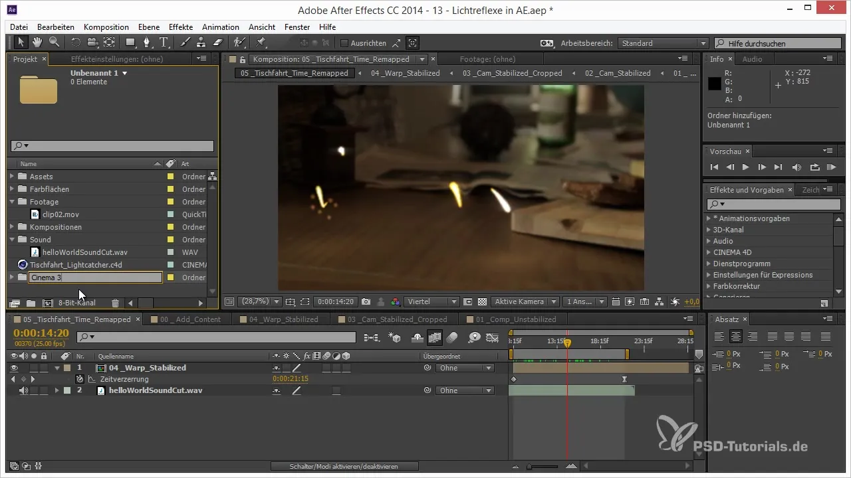Click the yellow label swatch of Assets
The image size is (851, 478).
pyautogui.click(x=170, y=177)
